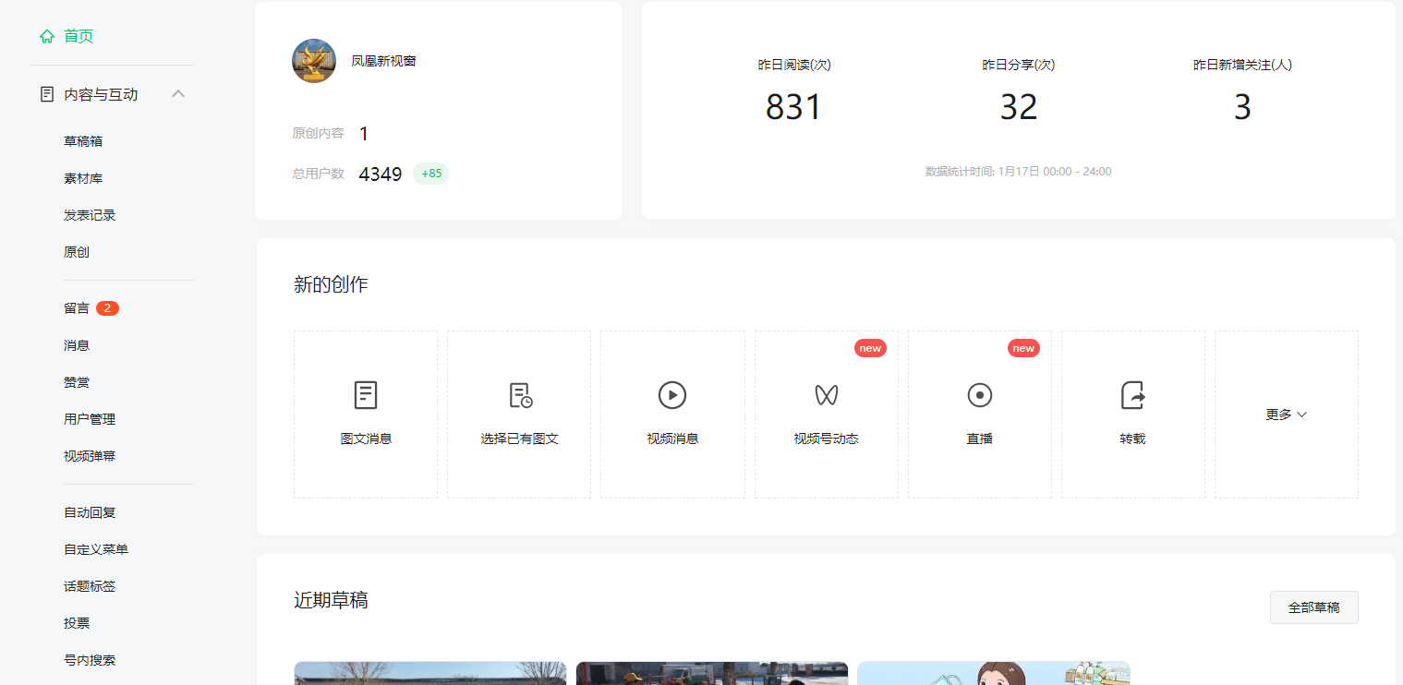Click the 内容与互动 section icon
1403x685 pixels.
pos(47,93)
